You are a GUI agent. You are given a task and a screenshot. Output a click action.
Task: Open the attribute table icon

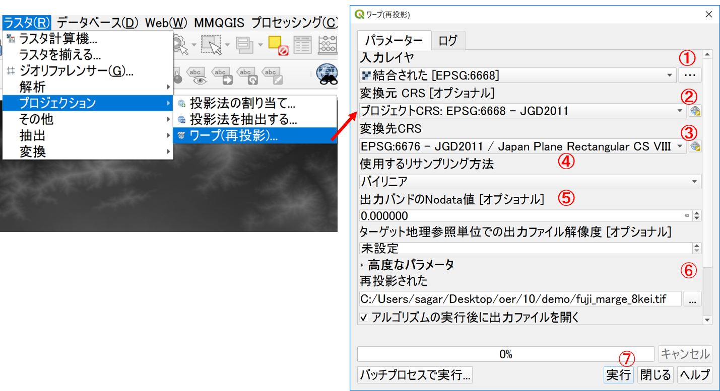[x=302, y=45]
